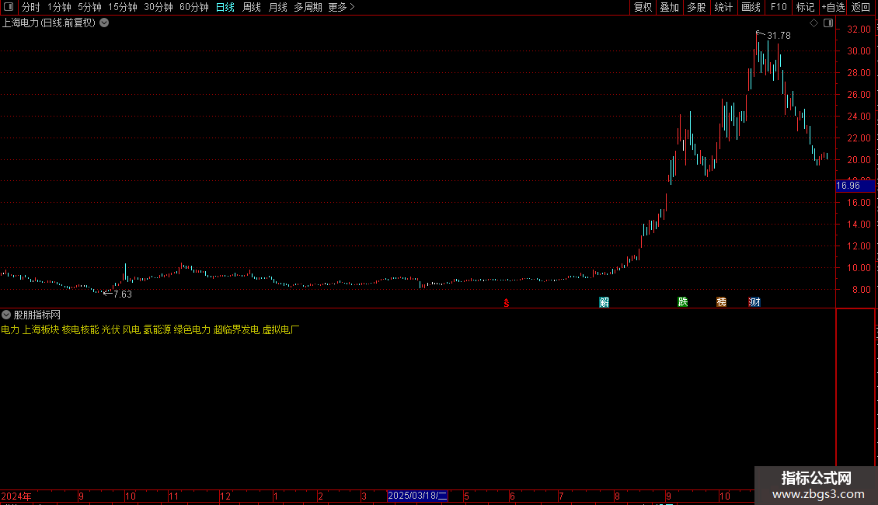Select the 60分钟 period

(194, 7)
